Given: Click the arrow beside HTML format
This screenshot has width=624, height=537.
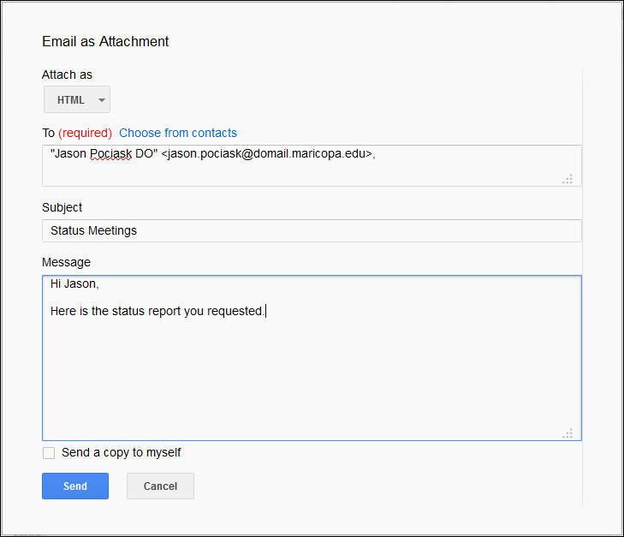Looking at the screenshot, I should (x=102, y=100).
